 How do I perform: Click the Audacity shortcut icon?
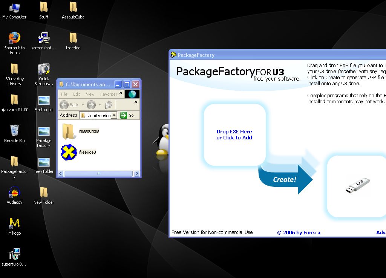coord(14,196)
